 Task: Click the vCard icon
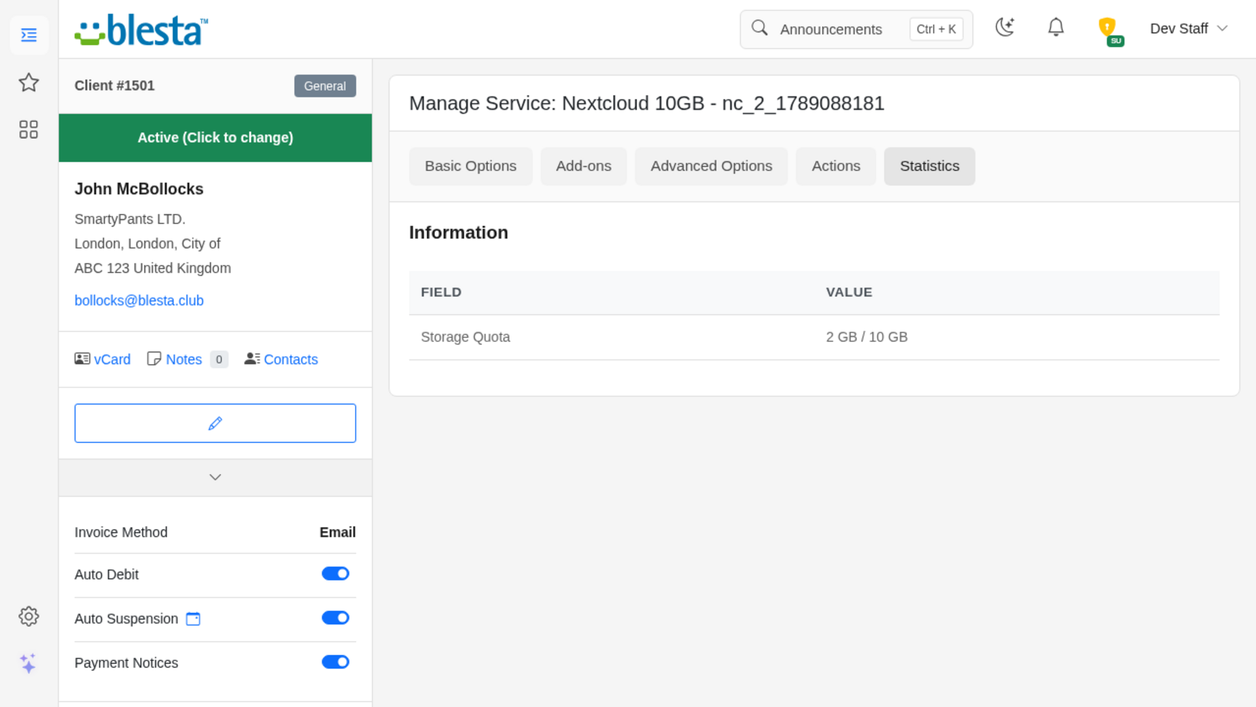82,359
